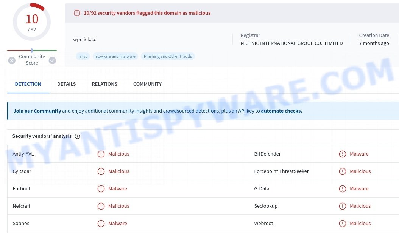
Task: Switch to the COMMUNITY tab
Action: click(x=147, y=84)
